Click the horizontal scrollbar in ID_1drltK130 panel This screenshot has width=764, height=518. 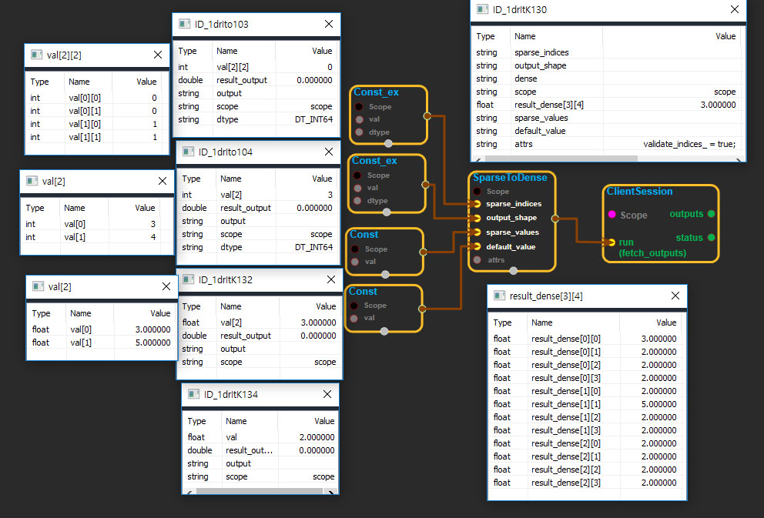(555, 159)
